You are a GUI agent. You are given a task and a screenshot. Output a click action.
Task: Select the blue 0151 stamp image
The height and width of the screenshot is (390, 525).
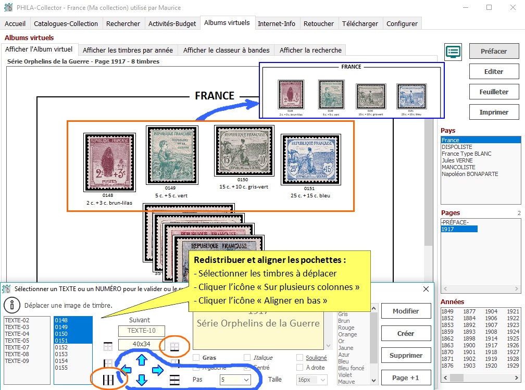tap(311, 160)
